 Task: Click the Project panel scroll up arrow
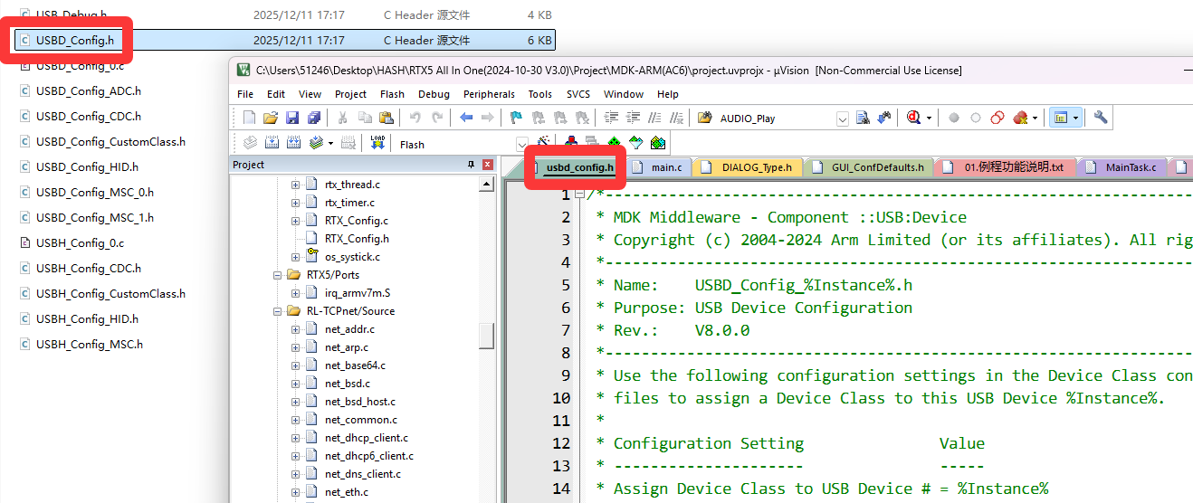(487, 185)
